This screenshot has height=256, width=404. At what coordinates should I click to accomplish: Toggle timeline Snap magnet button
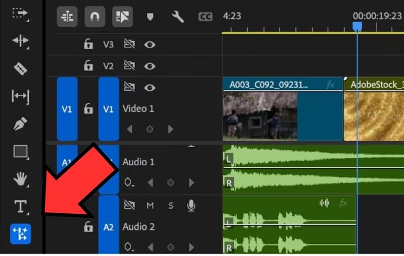(95, 17)
